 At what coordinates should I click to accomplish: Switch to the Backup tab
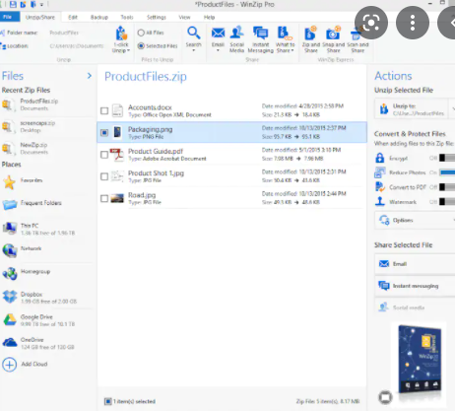(x=99, y=17)
